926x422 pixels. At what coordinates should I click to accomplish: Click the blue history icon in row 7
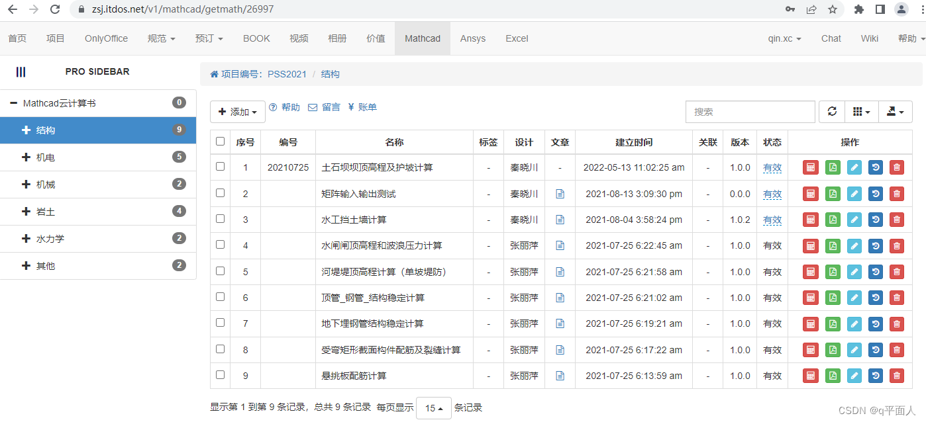pos(876,323)
